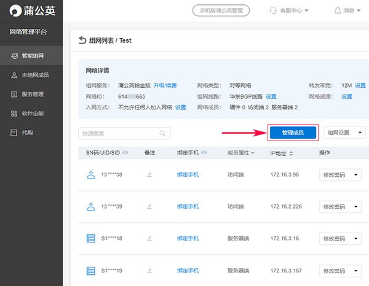Screen dimensions: 369x286
Task: Click the back arrow beside 组网列表
Action: (83, 41)
